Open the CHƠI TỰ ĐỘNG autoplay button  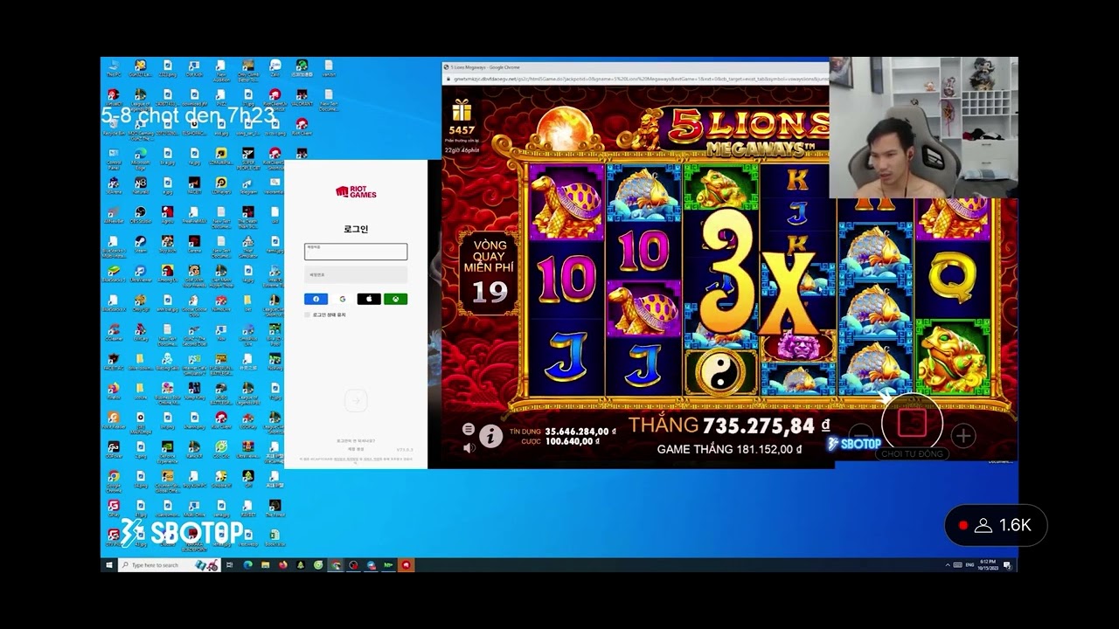tap(912, 454)
